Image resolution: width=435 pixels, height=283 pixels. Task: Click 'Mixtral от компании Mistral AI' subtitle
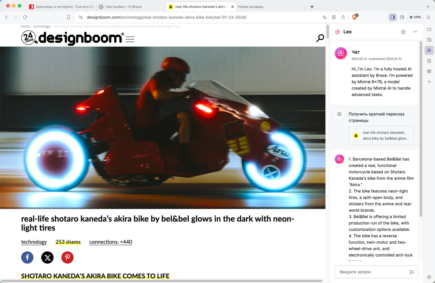[376, 59]
